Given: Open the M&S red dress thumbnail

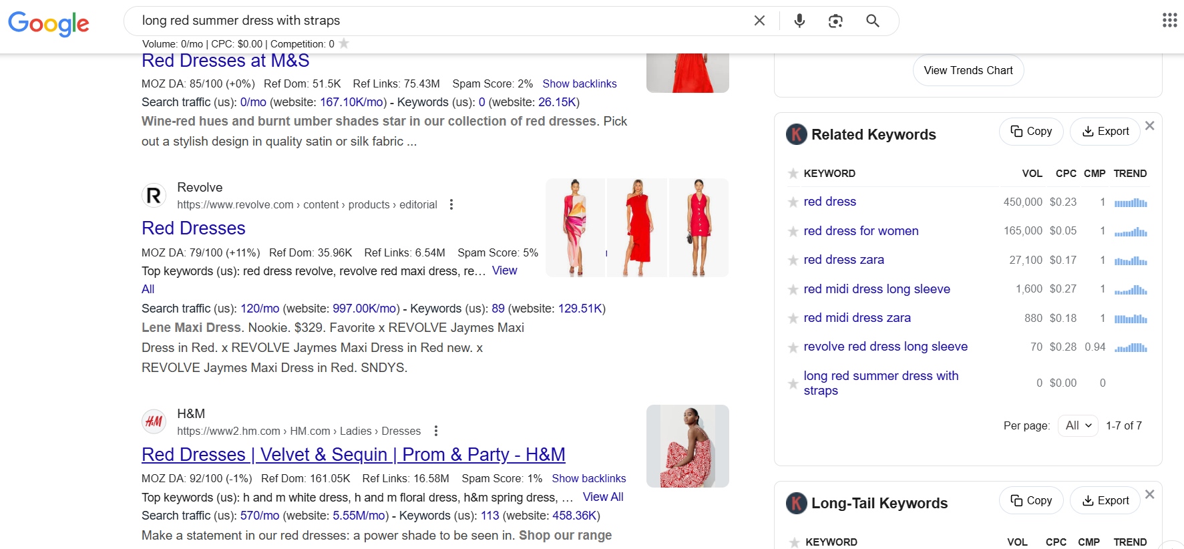Looking at the screenshot, I should tap(688, 73).
